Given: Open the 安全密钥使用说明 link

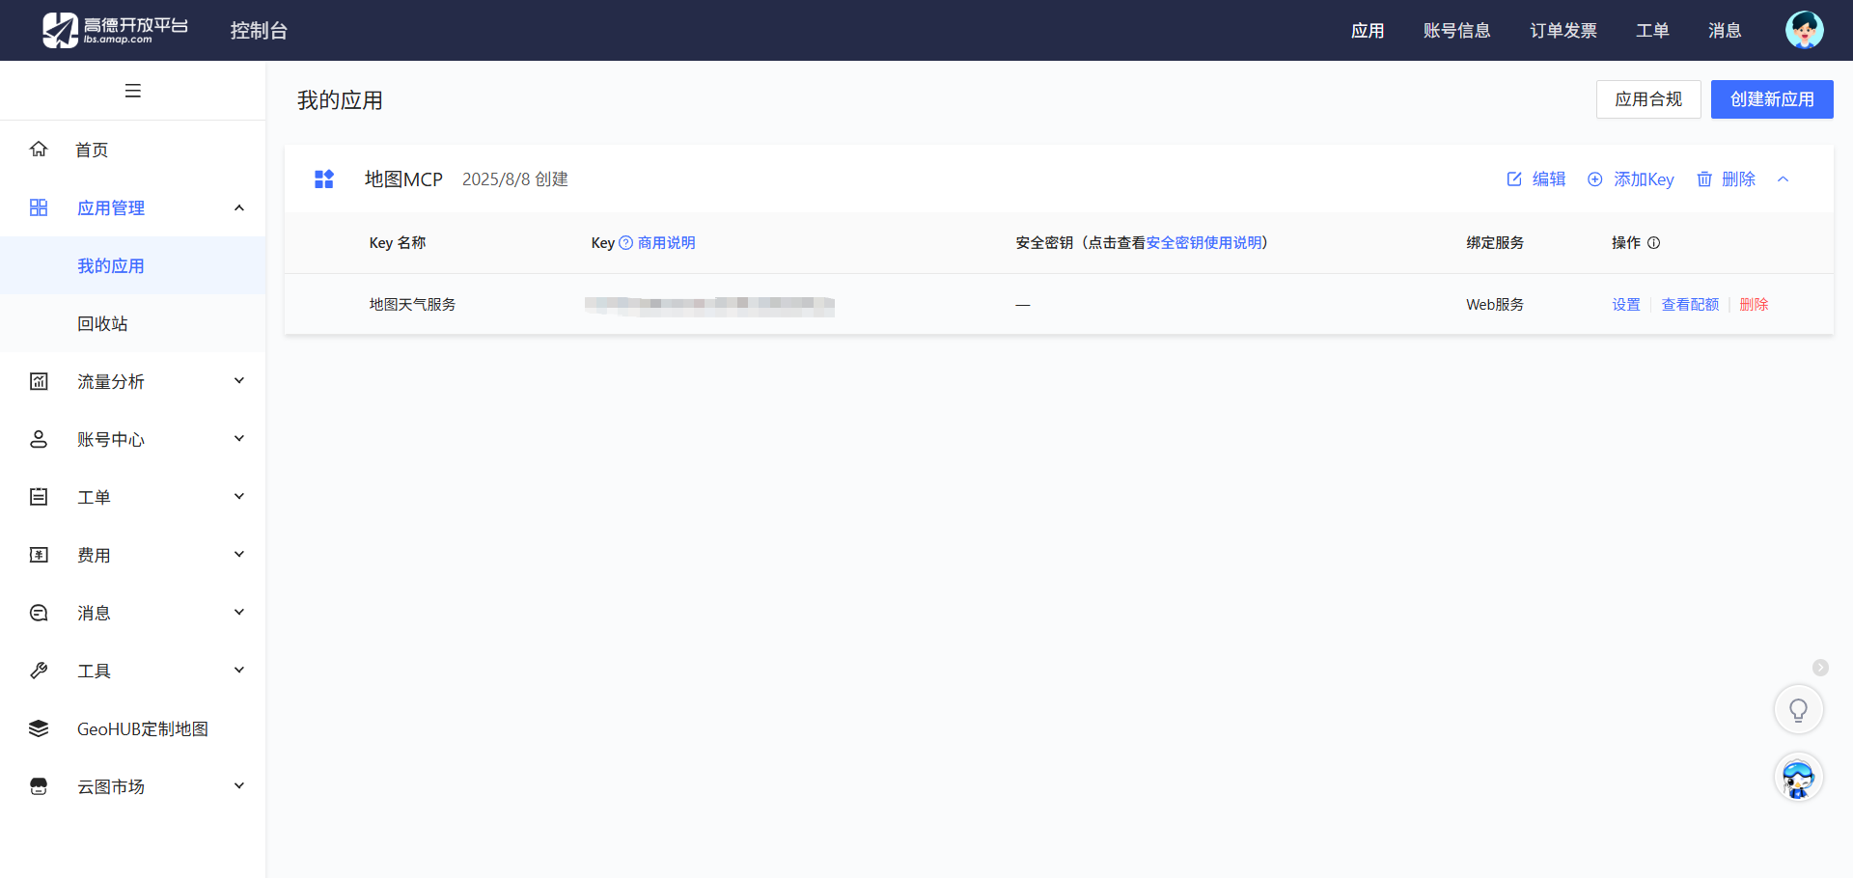Looking at the screenshot, I should coord(1203,243).
